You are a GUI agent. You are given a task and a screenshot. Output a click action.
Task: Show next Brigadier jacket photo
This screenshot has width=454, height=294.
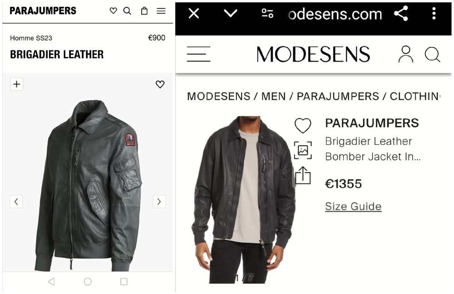(159, 202)
